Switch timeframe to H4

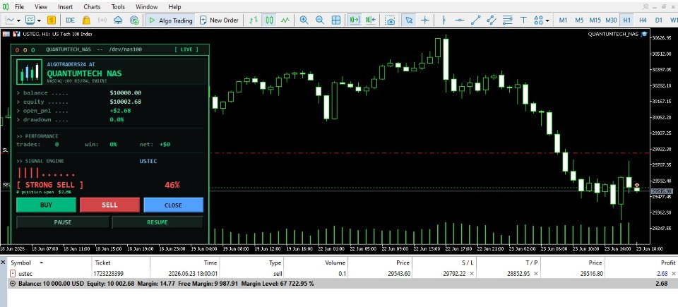pyautogui.click(x=643, y=20)
